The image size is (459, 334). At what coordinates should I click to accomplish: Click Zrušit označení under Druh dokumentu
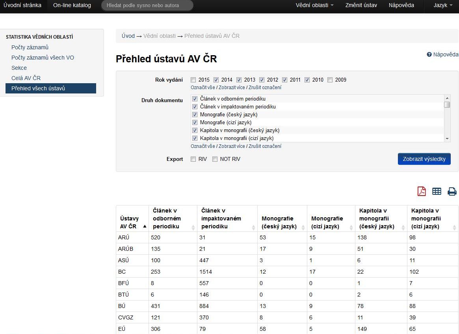coord(265,146)
